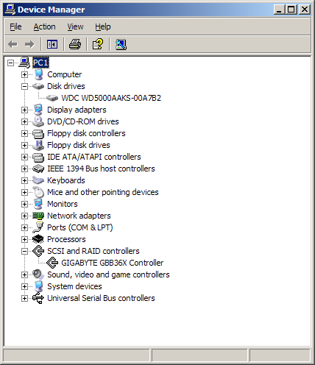Image resolution: width=315 pixels, height=365 pixels.
Task: Click the Network adapters card icon
Action: click(x=38, y=216)
